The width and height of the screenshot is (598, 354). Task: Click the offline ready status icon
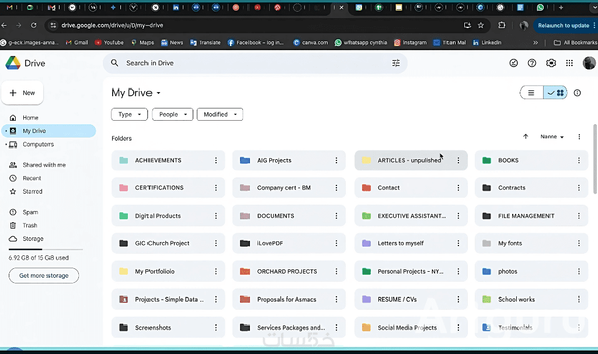[x=513, y=63]
